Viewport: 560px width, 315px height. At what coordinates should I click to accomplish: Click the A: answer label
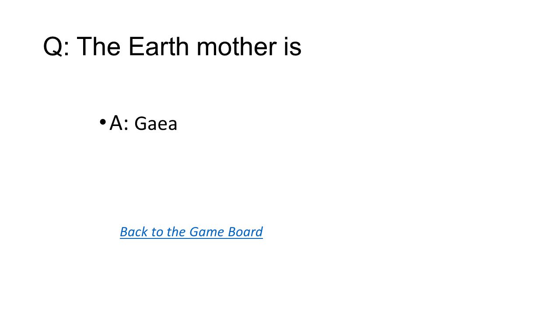pyautogui.click(x=119, y=123)
